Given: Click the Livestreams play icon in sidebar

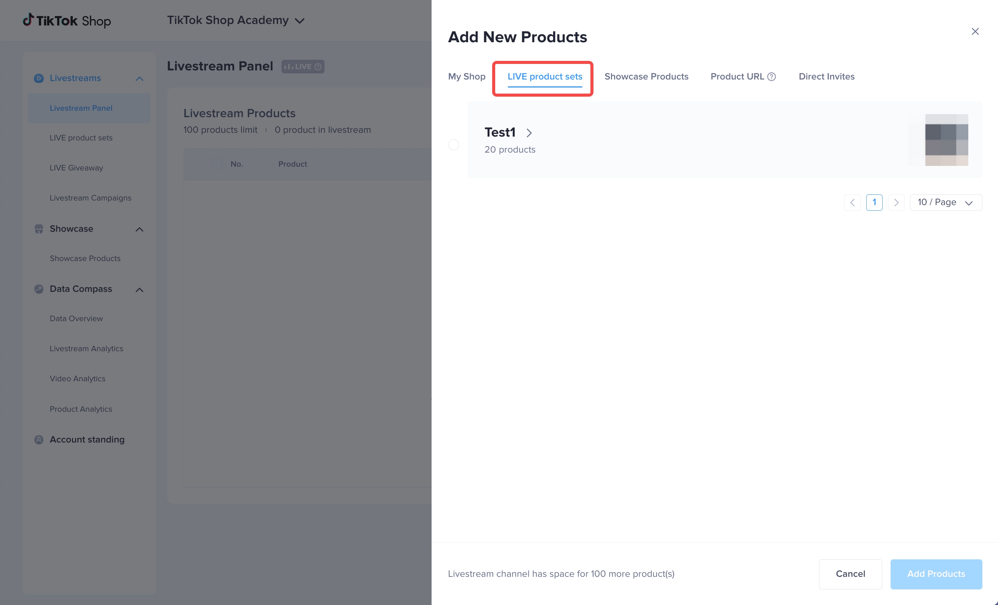Looking at the screenshot, I should (x=39, y=78).
